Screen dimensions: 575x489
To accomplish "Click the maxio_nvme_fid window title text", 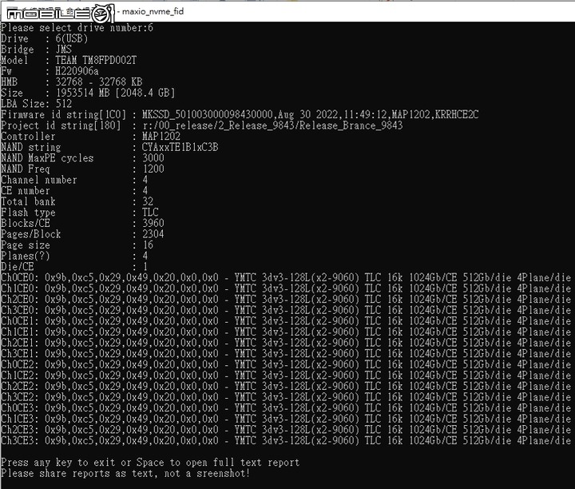I will (x=153, y=11).
